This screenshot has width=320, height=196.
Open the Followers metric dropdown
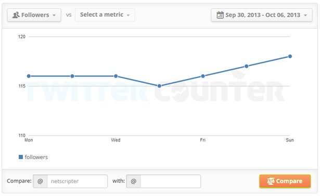(x=34, y=15)
